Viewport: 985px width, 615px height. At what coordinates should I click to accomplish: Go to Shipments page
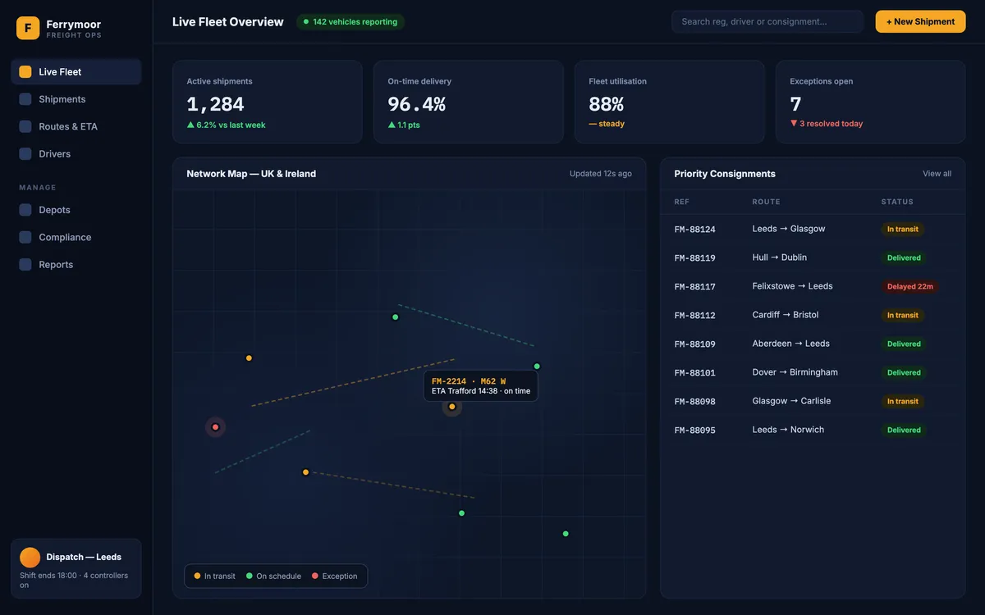76,99
